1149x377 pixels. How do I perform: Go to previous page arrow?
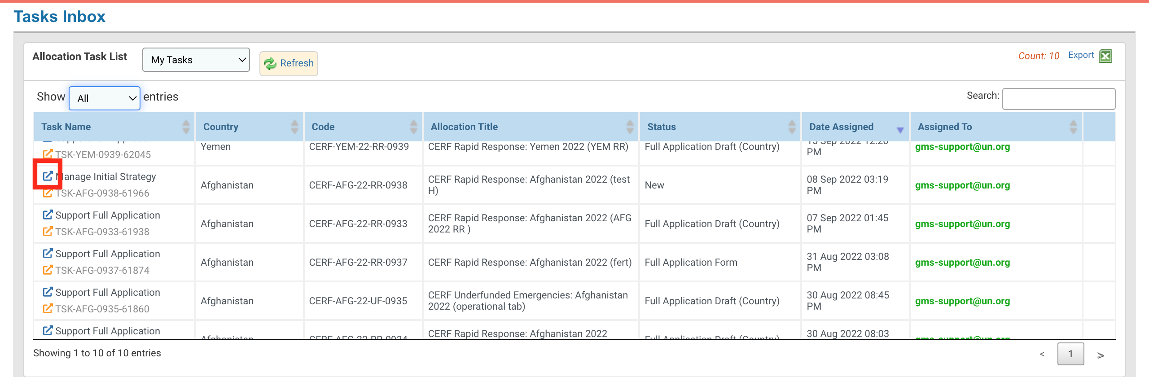[1042, 355]
